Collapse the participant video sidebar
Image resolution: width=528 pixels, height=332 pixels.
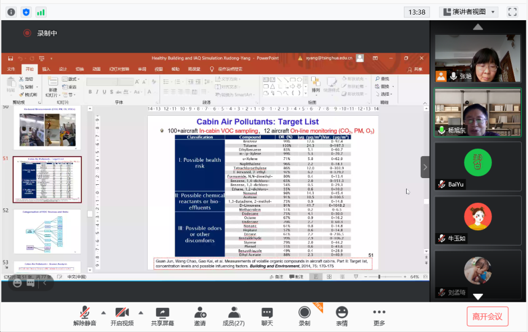(x=425, y=167)
